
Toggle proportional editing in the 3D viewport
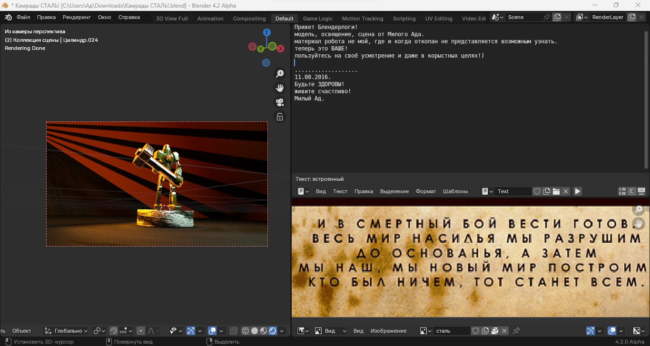(x=141, y=331)
